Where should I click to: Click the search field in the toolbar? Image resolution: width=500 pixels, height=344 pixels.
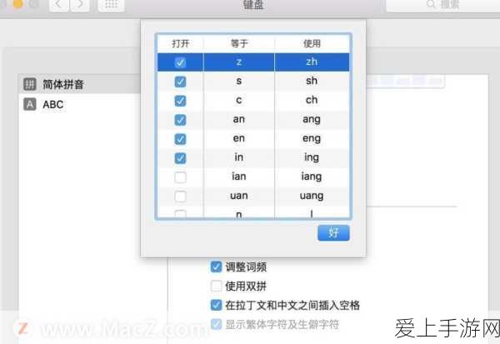[x=443, y=5]
